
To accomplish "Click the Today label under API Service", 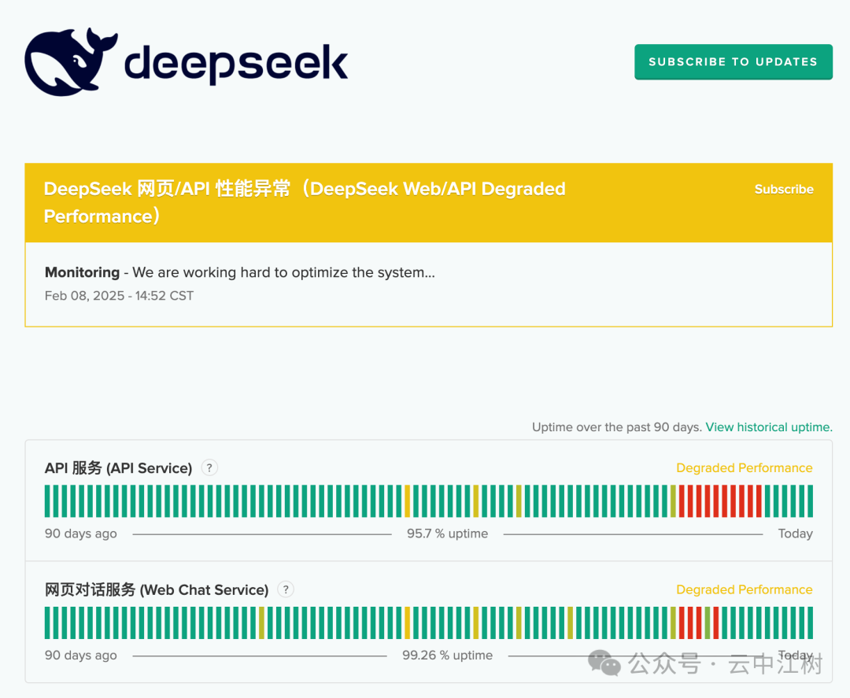I will [795, 534].
